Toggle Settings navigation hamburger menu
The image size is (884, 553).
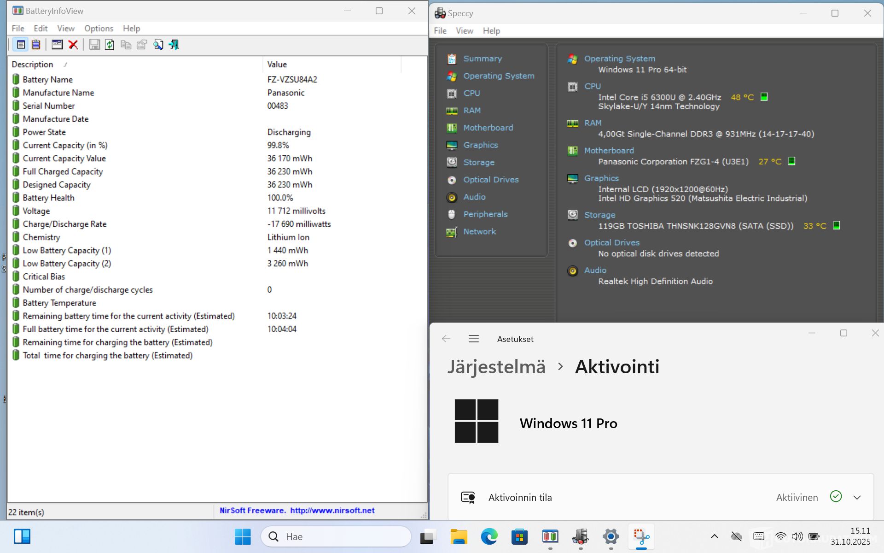tap(474, 339)
